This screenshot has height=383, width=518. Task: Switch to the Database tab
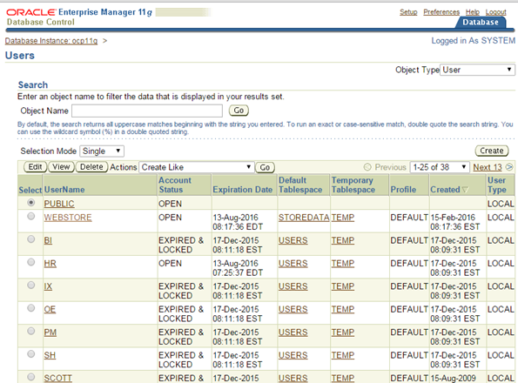[x=481, y=22]
